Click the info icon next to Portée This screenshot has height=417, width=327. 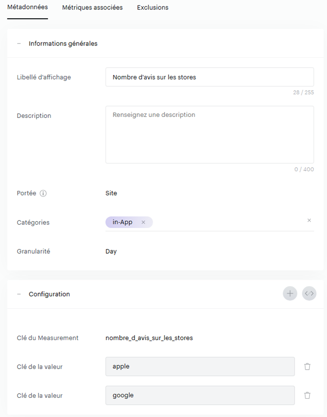pos(43,193)
